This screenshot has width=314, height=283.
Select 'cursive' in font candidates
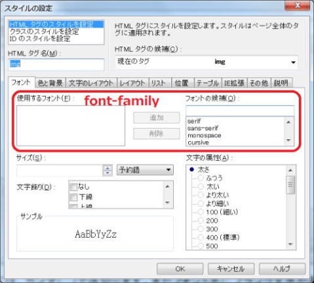coord(198,142)
